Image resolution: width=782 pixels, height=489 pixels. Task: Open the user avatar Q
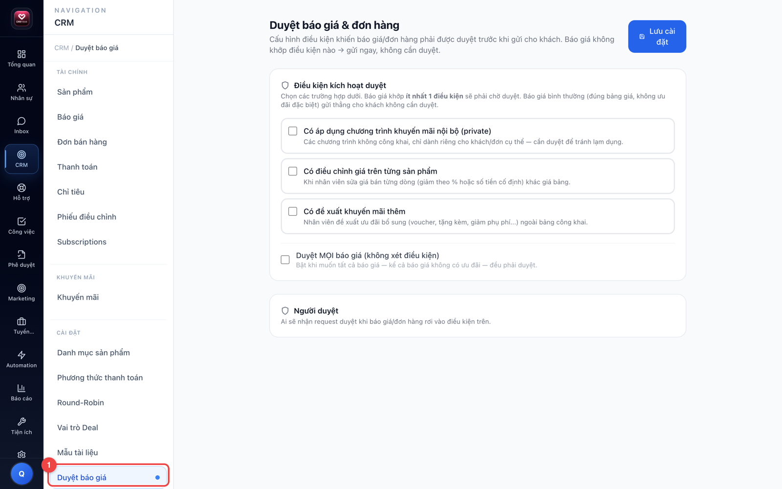click(x=22, y=473)
